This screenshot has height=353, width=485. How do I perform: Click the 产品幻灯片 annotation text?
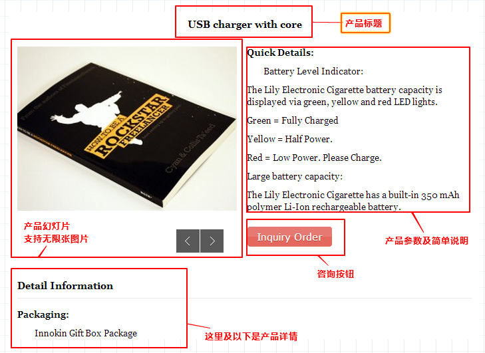click(x=47, y=226)
